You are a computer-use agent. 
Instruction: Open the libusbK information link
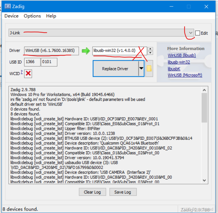[x=174, y=69]
